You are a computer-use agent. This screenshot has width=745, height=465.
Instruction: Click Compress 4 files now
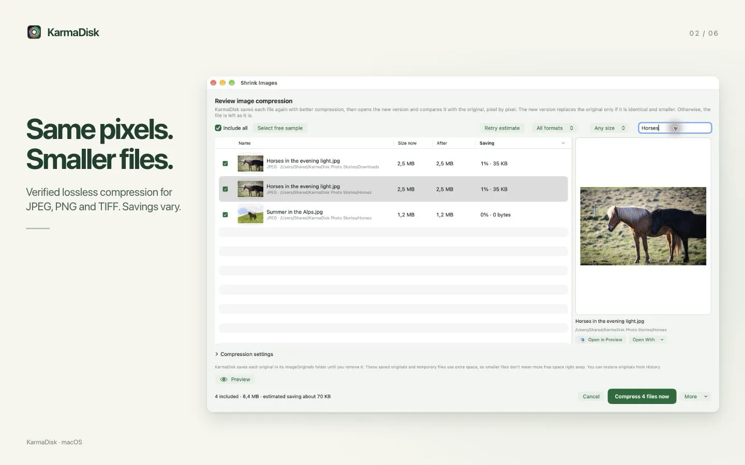pos(642,396)
